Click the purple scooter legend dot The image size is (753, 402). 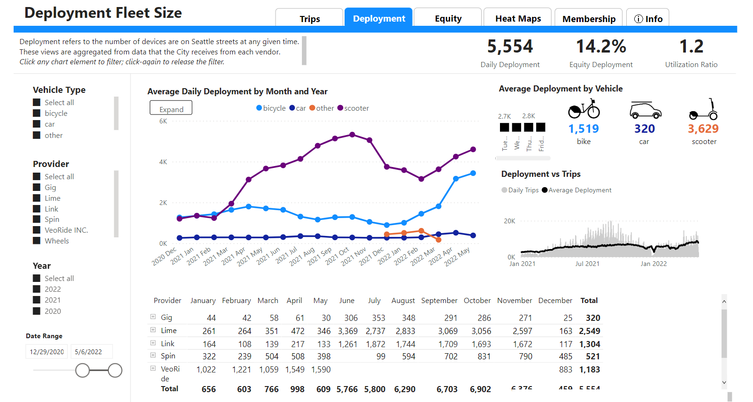340,108
